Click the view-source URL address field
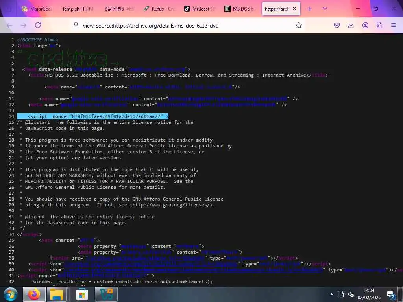Image resolution: width=403 pixels, height=302 pixels. [x=151, y=26]
